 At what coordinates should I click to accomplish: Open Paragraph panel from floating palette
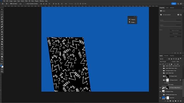[x=132, y=22]
